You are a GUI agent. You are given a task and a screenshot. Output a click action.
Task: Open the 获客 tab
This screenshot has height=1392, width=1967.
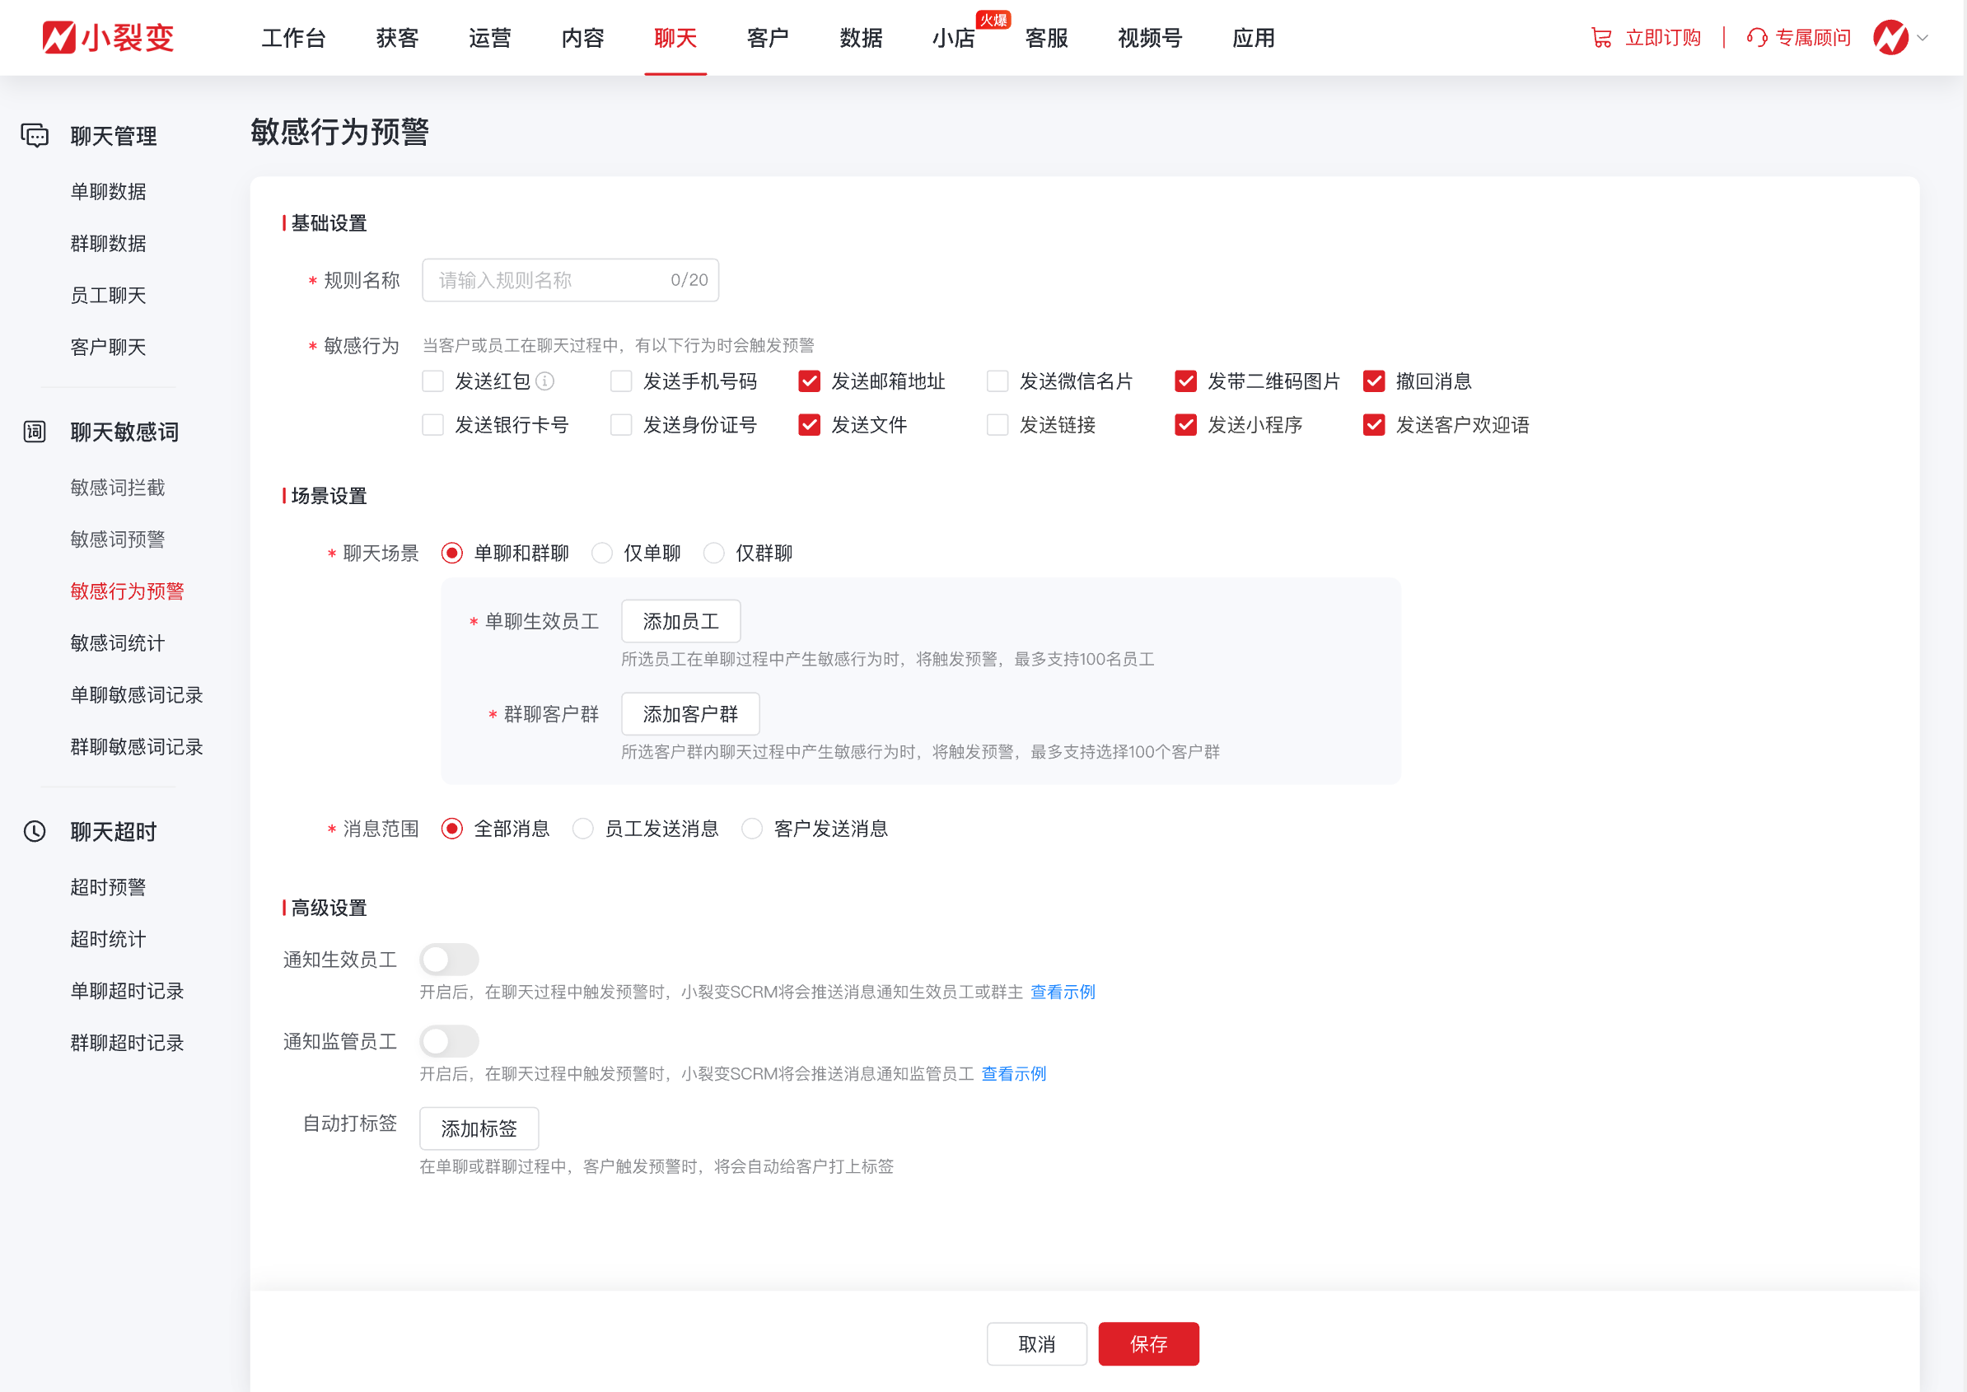click(398, 38)
